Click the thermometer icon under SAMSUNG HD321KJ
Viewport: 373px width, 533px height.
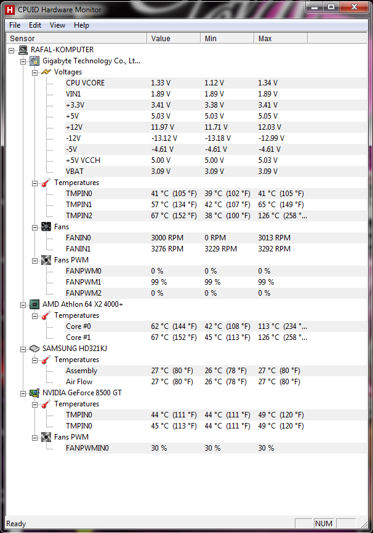click(x=46, y=360)
